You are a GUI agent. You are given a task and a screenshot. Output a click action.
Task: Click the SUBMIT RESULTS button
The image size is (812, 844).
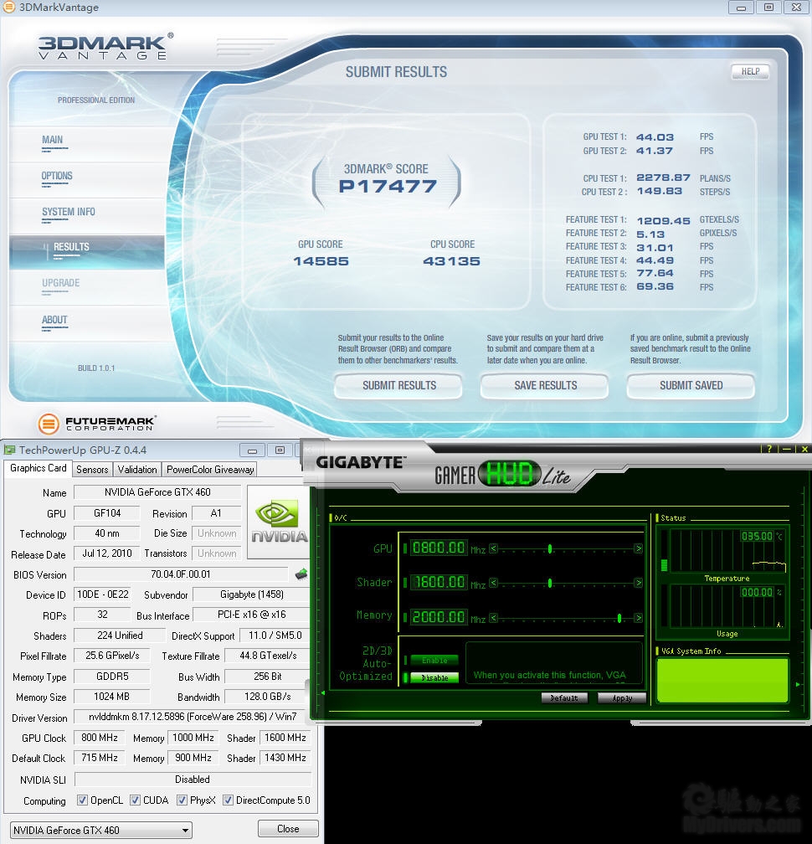point(398,386)
